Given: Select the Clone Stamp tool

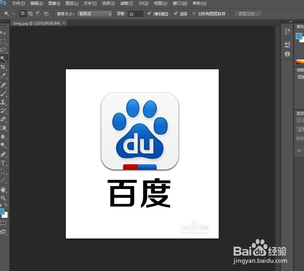Looking at the screenshot, I should click(x=3, y=102).
